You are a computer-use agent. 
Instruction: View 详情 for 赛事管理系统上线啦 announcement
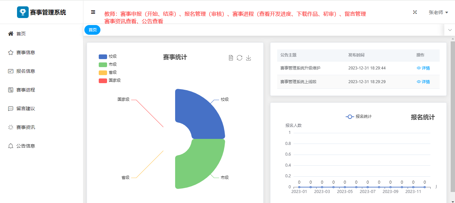click(423, 82)
